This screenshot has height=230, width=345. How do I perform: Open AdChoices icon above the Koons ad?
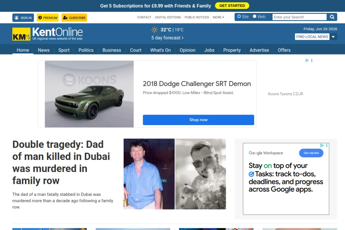coord(307,60)
